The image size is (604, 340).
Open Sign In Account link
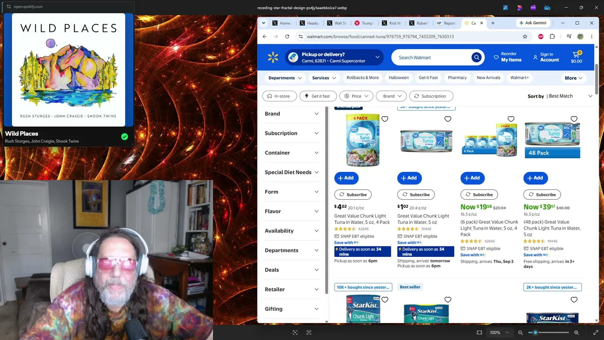pyautogui.click(x=546, y=57)
